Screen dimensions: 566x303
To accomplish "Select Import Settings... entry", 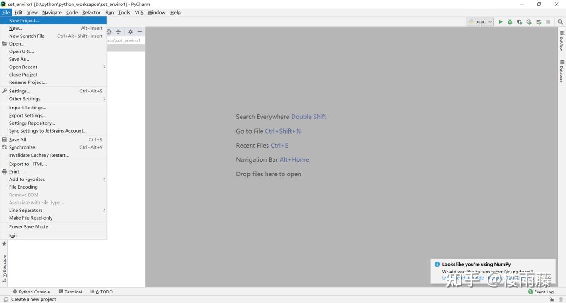I will (53, 108).
